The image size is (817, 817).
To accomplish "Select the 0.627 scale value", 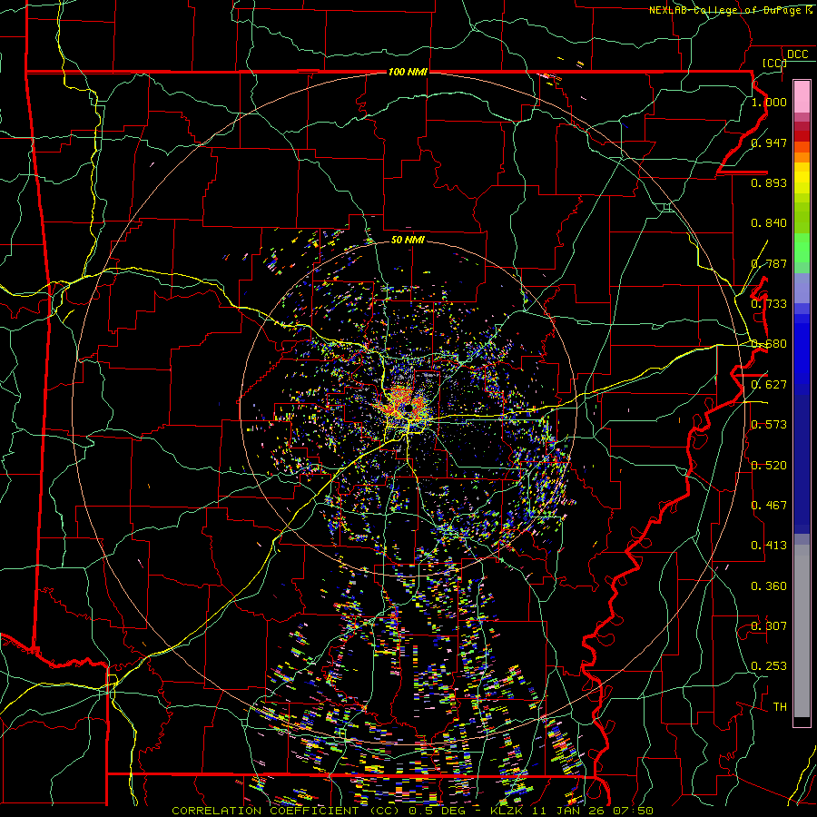I will point(769,385).
